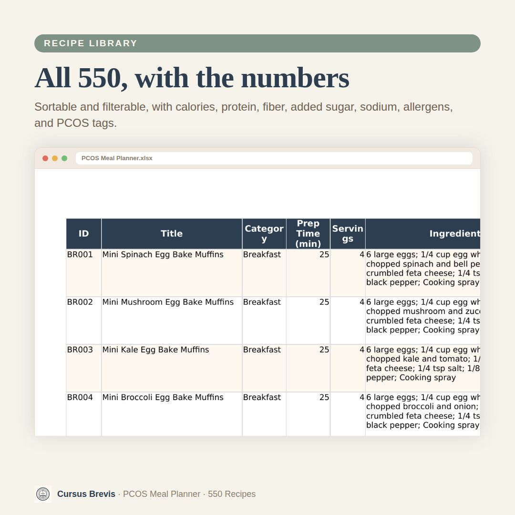This screenshot has width=515, height=515.
Task: Click the heading All 550, with the numbers
Action: (x=192, y=78)
